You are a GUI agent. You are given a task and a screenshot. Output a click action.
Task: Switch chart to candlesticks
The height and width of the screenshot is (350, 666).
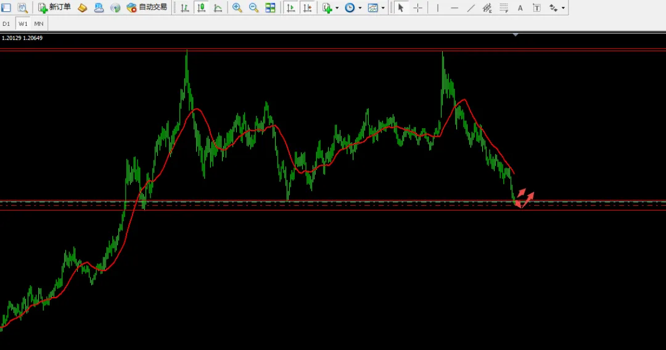click(x=201, y=7)
